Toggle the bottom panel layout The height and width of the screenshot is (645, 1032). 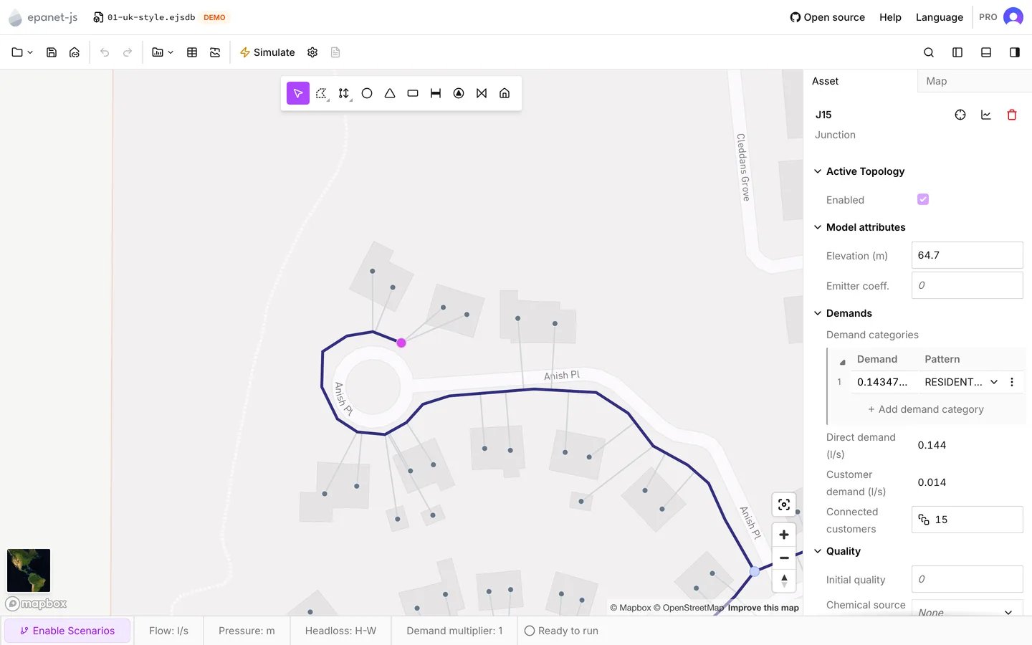tap(986, 52)
